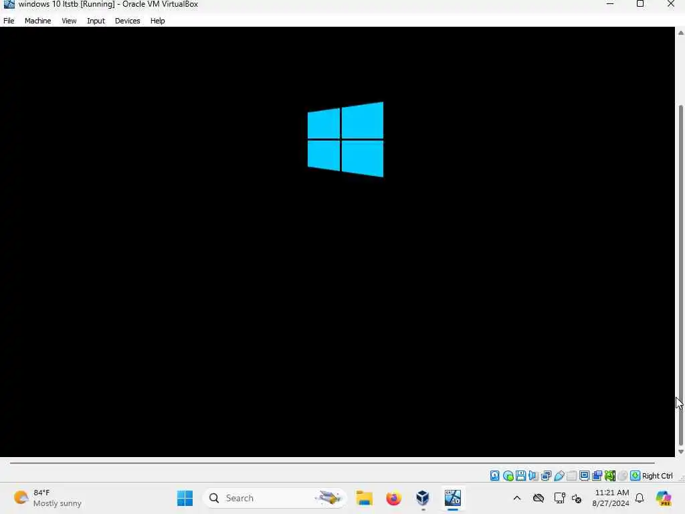Click the USB devices status icon

[559, 476]
